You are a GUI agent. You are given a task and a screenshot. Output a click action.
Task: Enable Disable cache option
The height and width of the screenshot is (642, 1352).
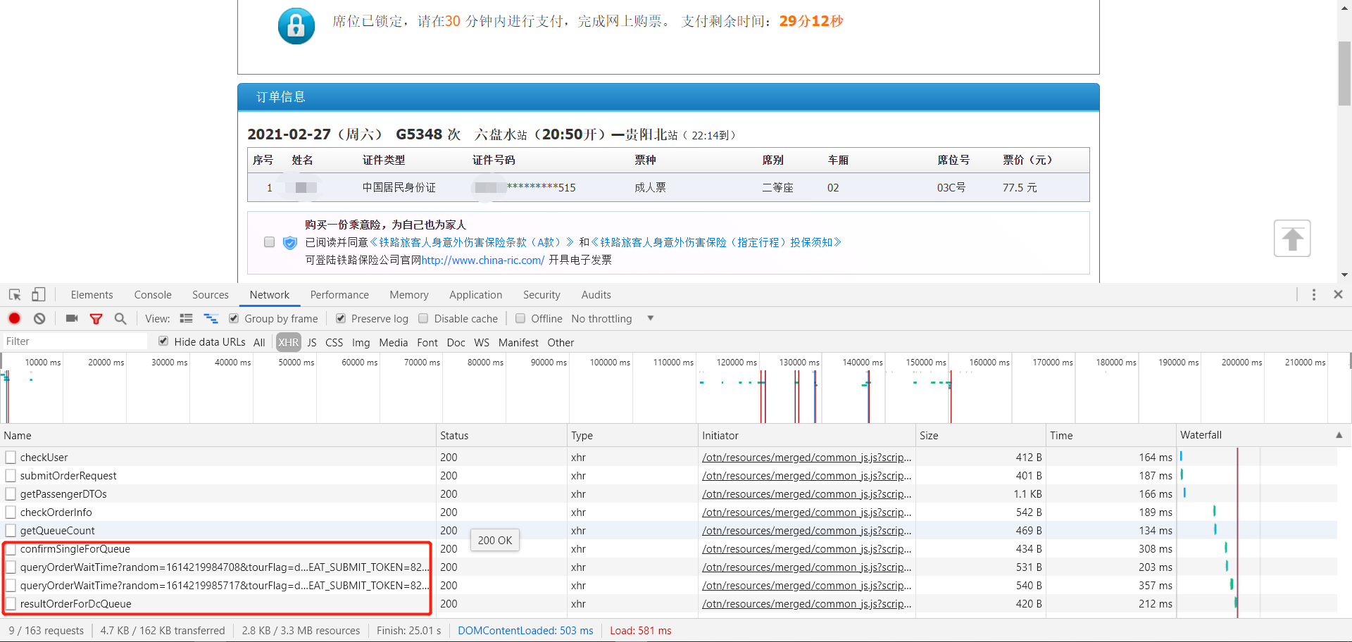click(423, 318)
